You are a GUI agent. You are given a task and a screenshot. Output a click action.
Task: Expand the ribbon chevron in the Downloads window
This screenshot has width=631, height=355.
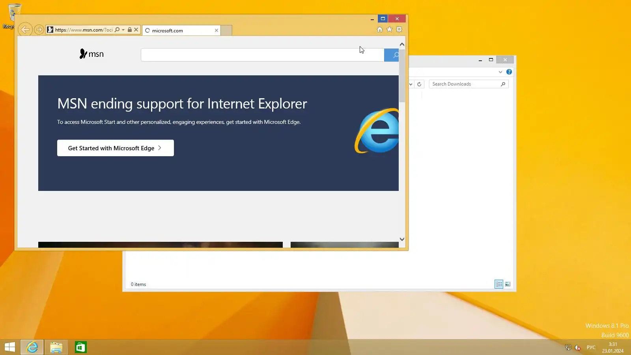coord(500,72)
